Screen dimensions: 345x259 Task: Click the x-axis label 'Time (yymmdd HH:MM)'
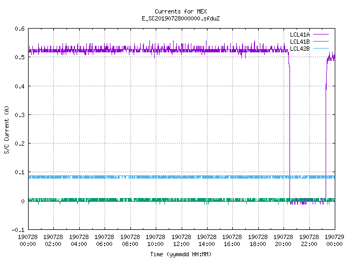click(181, 254)
